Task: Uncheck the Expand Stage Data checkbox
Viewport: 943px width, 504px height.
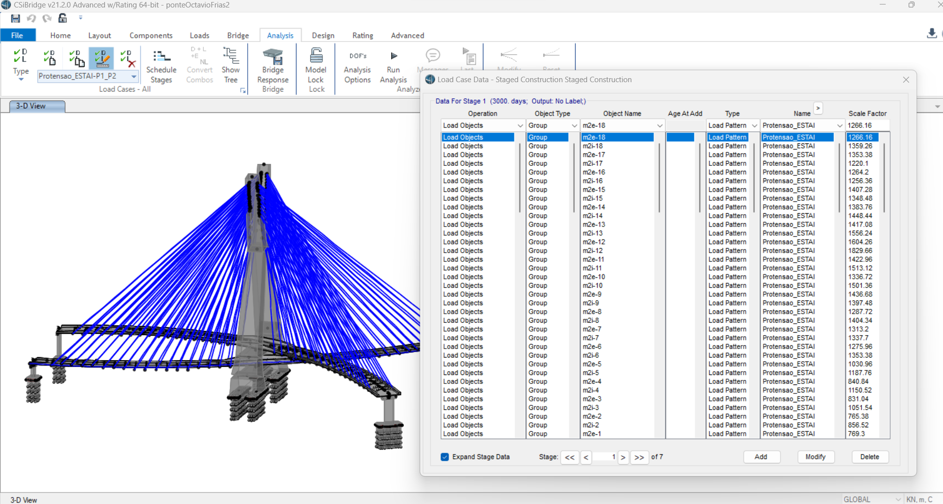Action: point(444,457)
